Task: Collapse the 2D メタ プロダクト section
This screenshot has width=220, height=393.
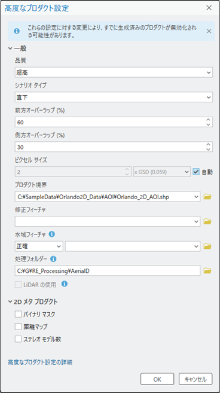Action: point(10,301)
